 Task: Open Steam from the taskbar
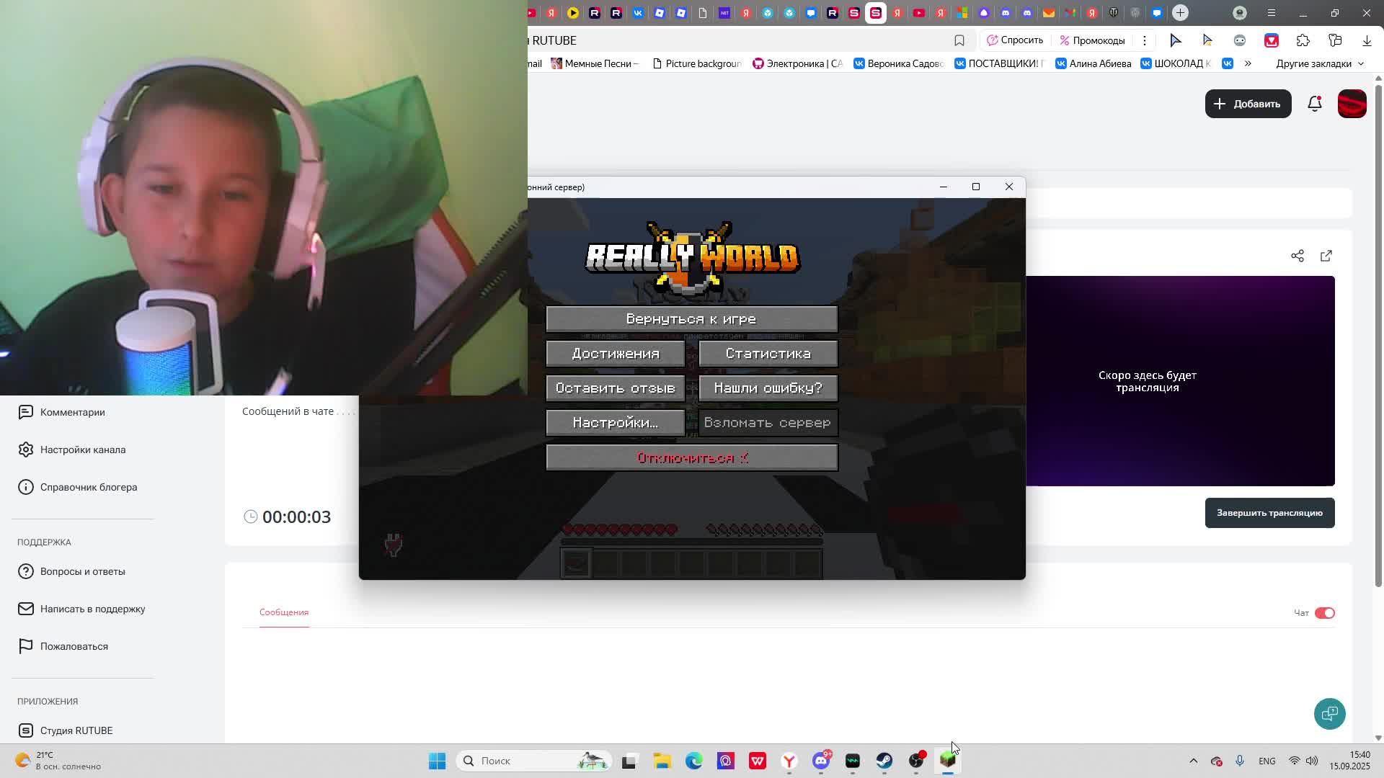[x=884, y=761]
